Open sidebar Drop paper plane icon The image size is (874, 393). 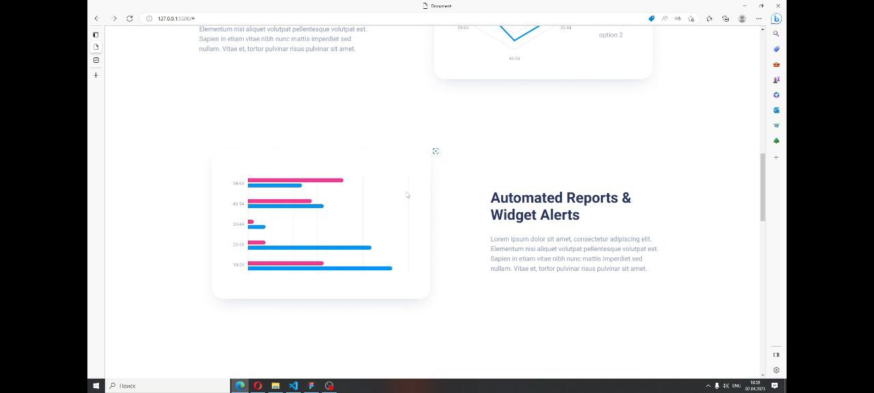776,126
